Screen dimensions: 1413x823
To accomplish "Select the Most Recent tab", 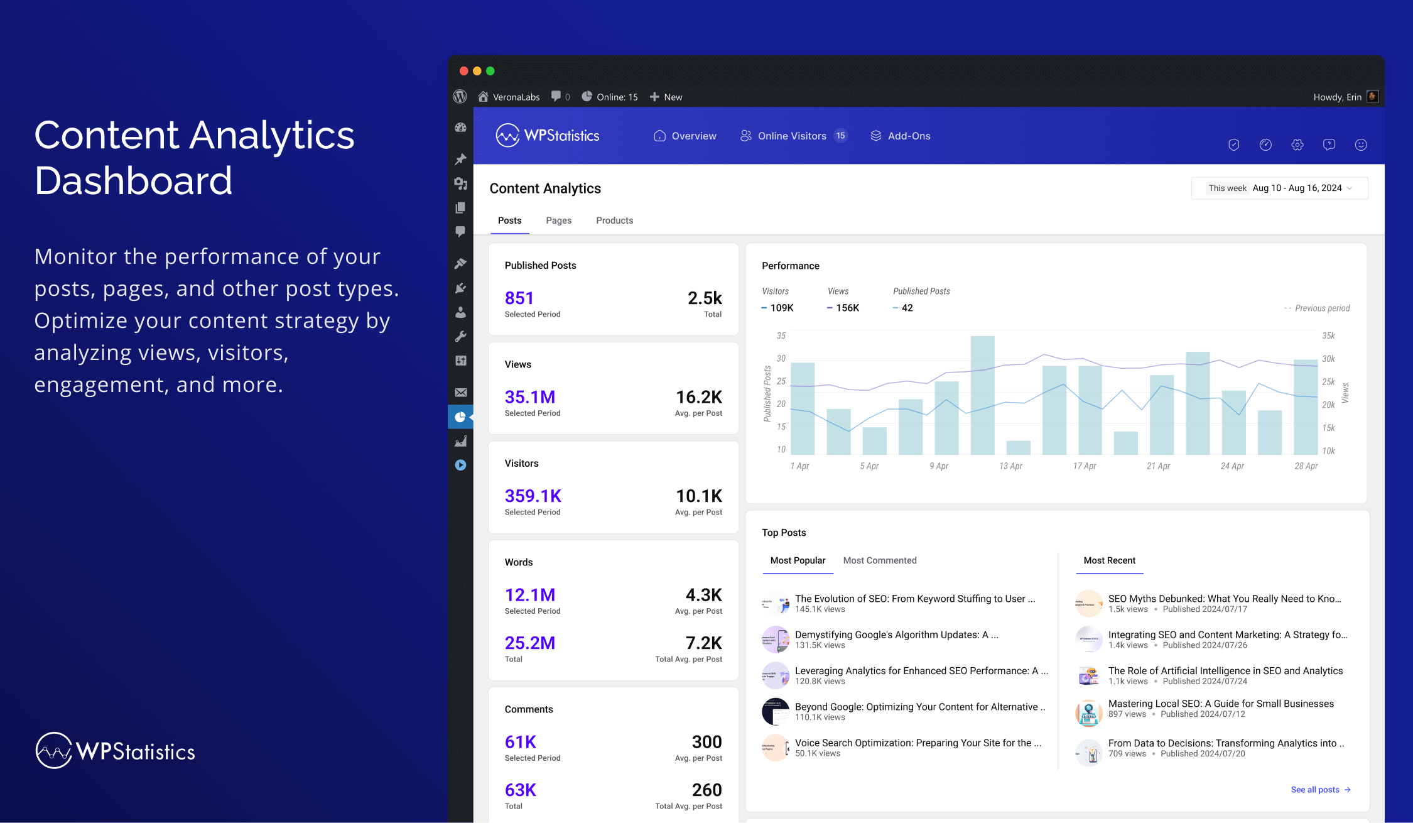I will tap(1109, 560).
